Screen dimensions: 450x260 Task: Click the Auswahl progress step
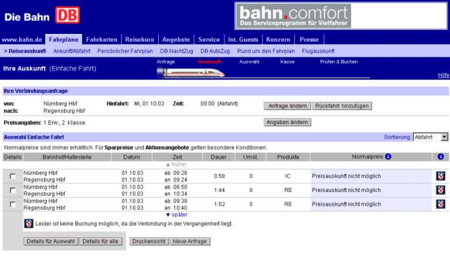[249, 61]
